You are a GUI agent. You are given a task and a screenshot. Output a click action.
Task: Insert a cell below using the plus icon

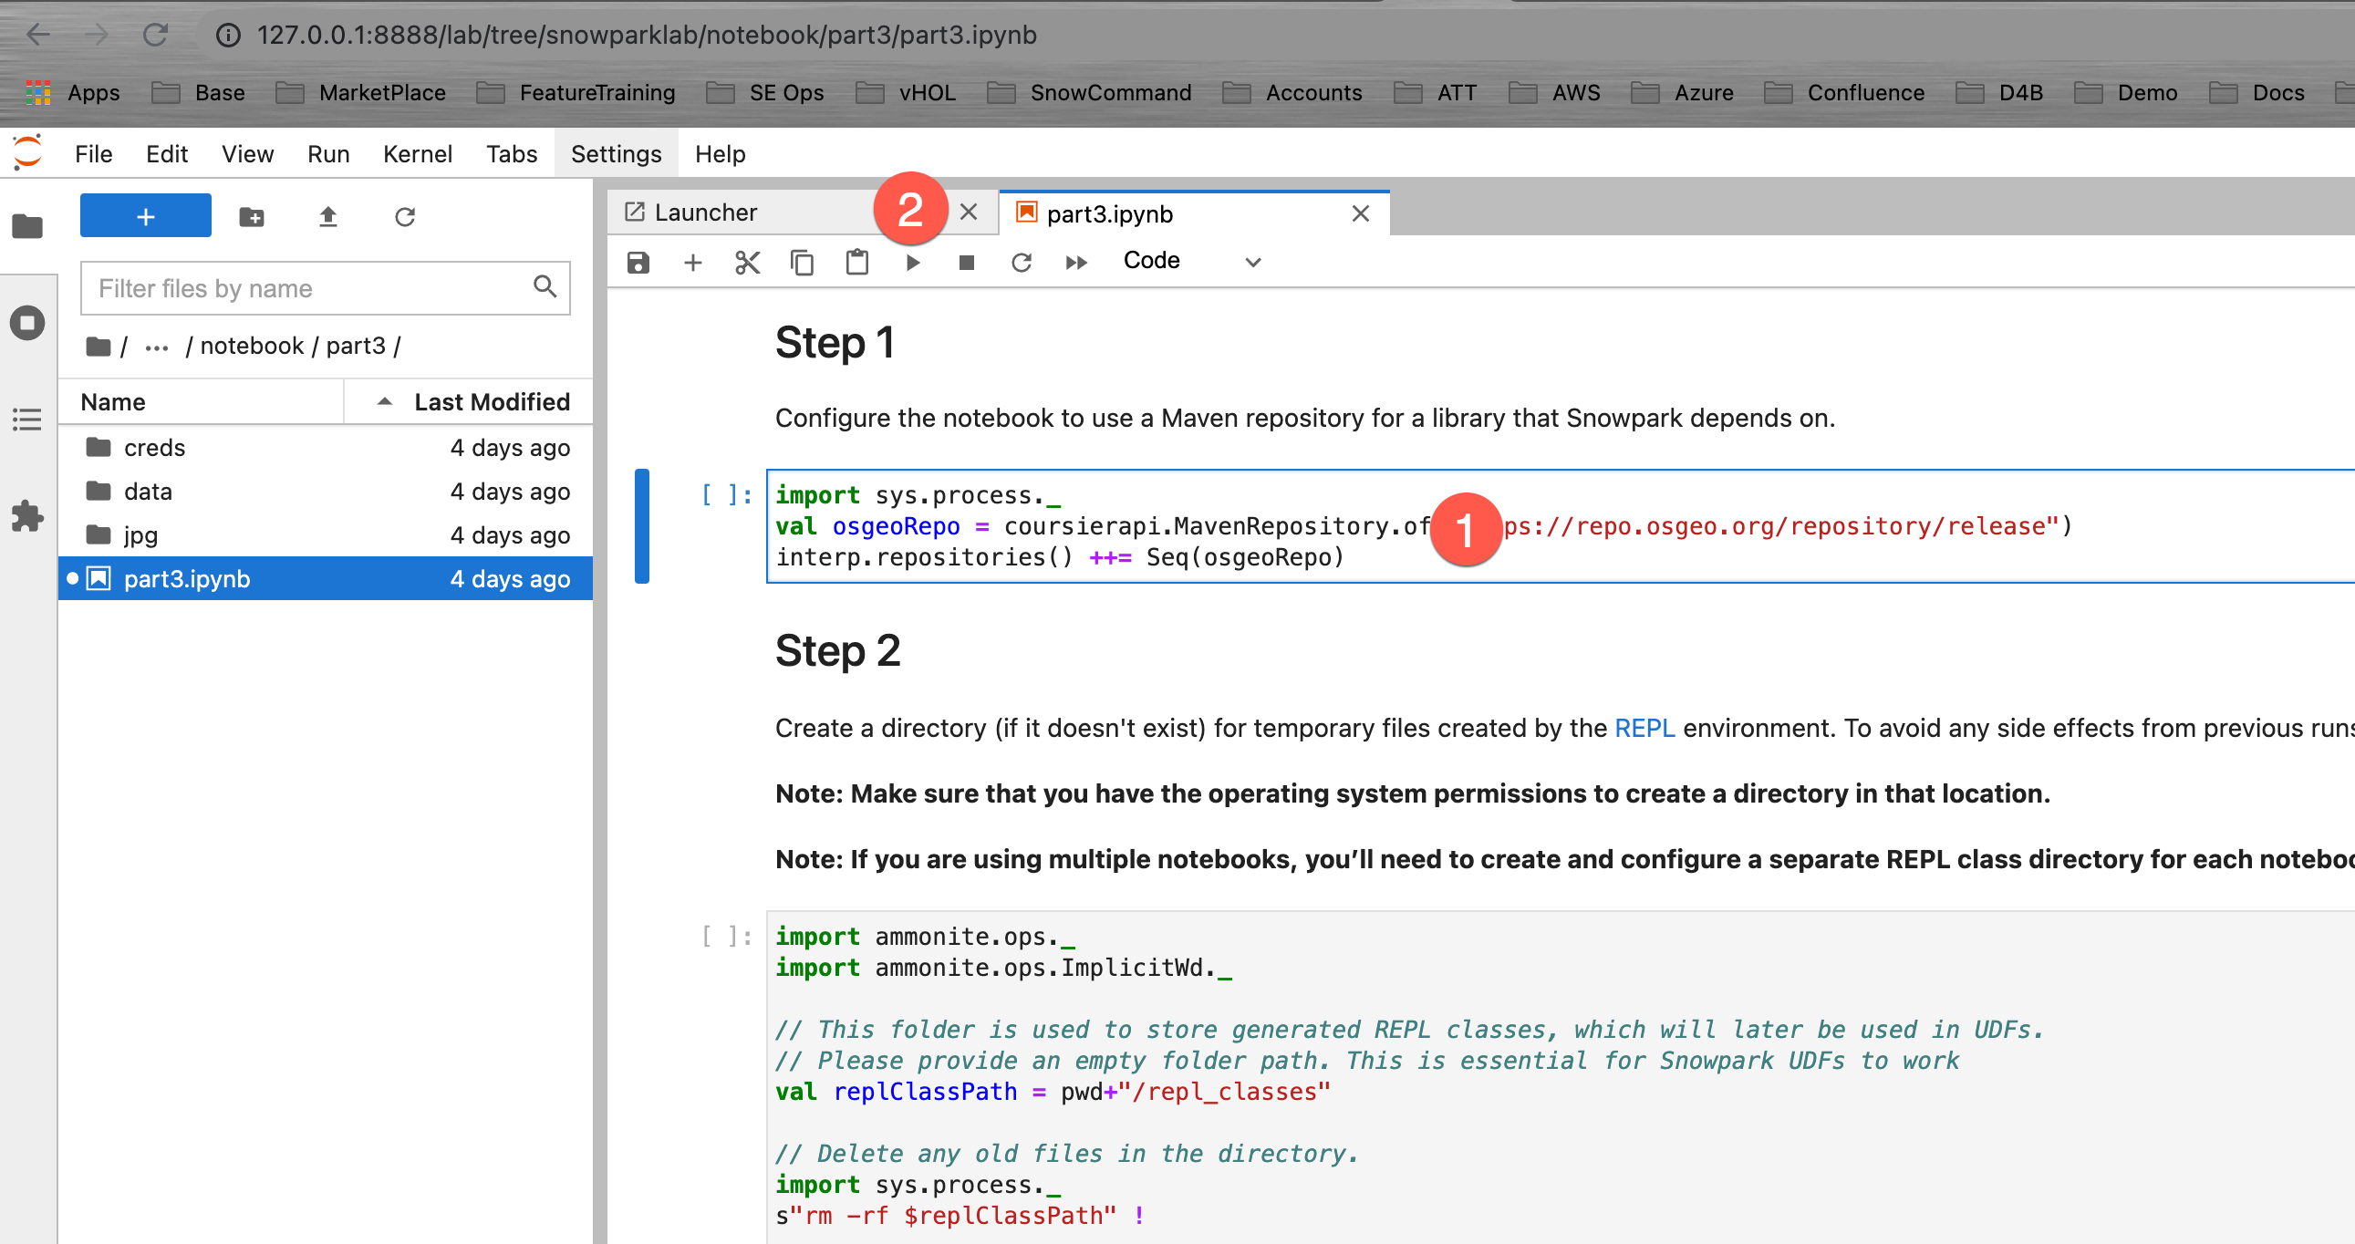692,263
